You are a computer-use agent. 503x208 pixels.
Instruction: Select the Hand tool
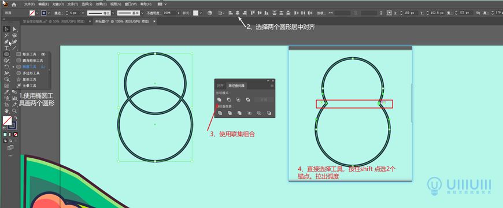click(6, 110)
